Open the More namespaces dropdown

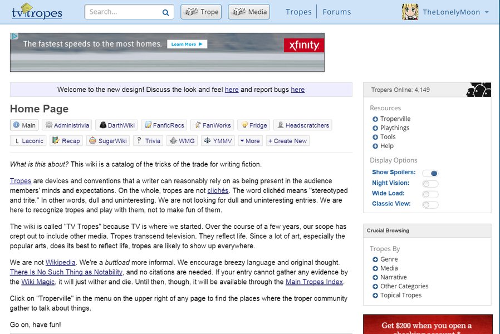(x=251, y=141)
